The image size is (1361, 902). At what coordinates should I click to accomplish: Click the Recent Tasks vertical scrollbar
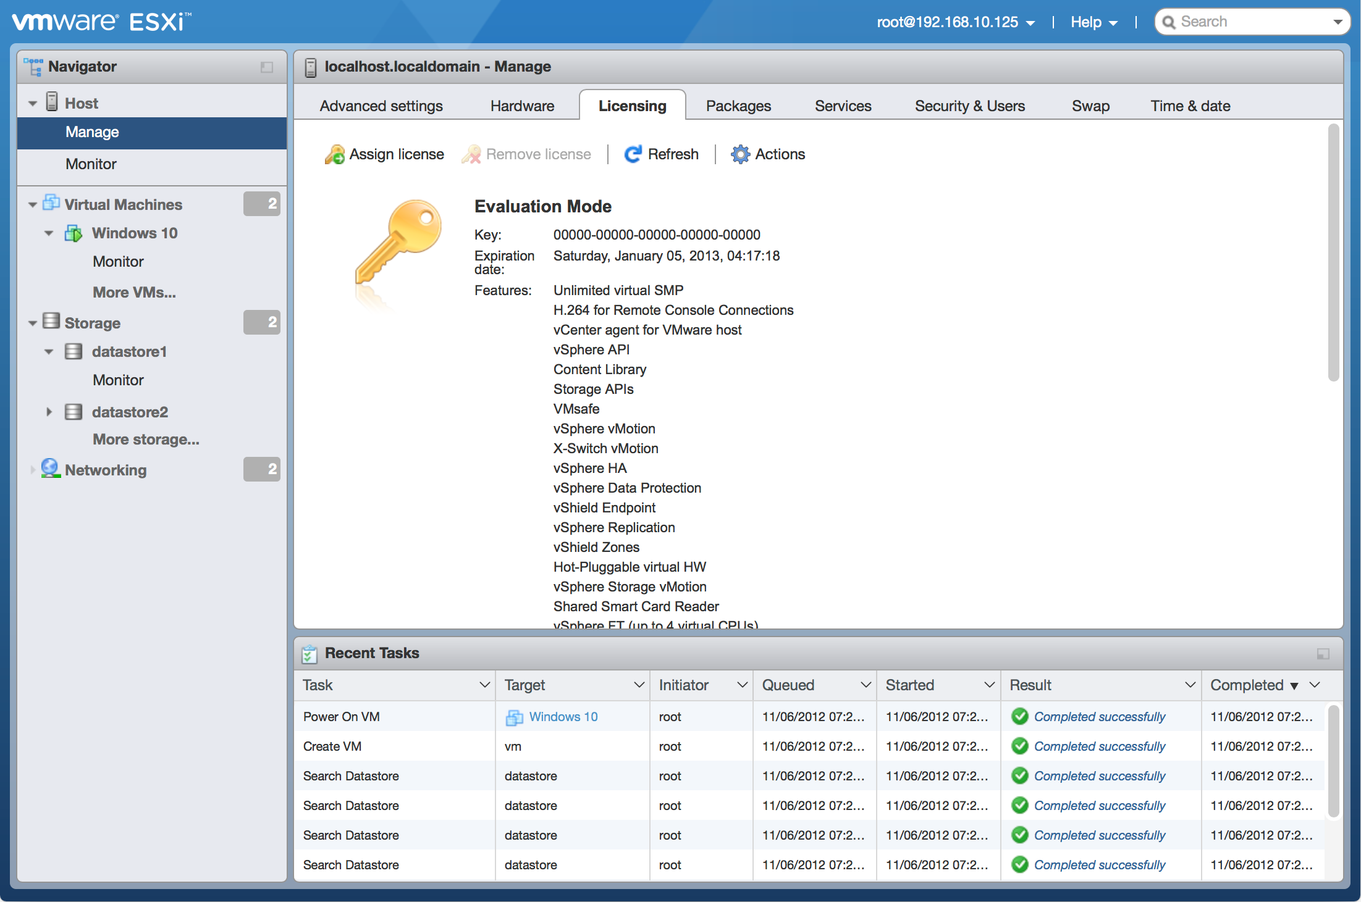1333,761
